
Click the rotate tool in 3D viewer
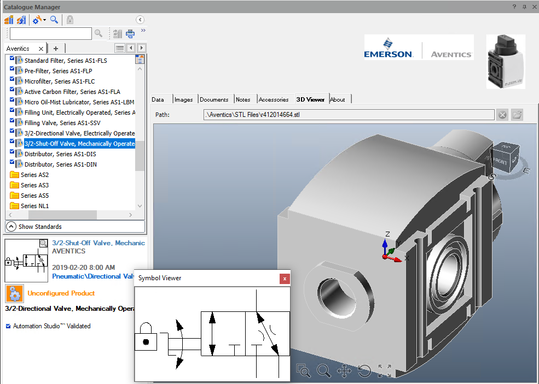pos(364,371)
